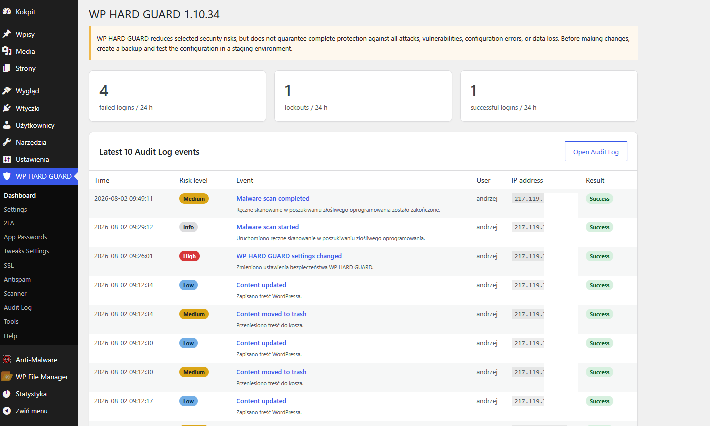Screen dimensions: 710x426
Task: Click the Wygląd paintbrush icon
Action: (7, 91)
